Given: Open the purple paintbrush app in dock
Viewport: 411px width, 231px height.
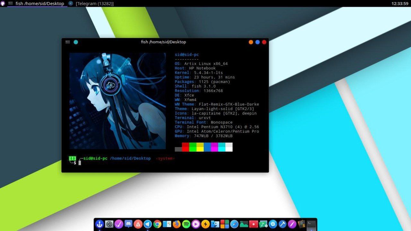Looking at the screenshot, I should coord(119,224).
